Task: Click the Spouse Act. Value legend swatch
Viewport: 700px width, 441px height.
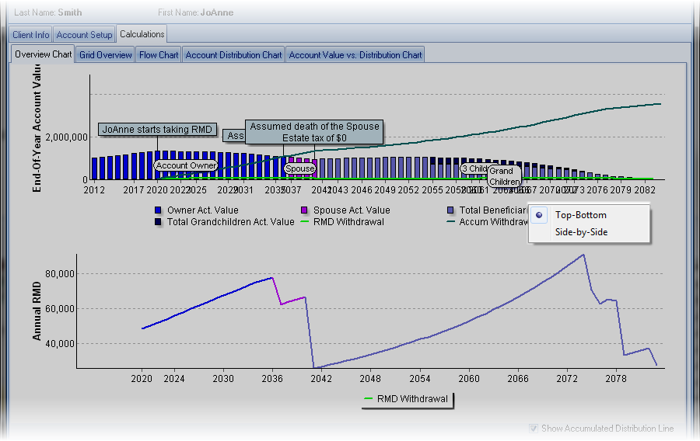Action: point(305,210)
